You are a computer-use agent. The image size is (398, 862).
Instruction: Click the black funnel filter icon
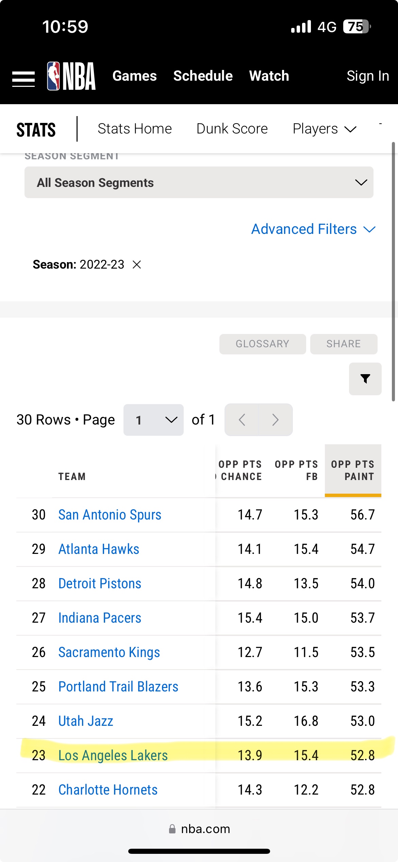[x=365, y=379]
